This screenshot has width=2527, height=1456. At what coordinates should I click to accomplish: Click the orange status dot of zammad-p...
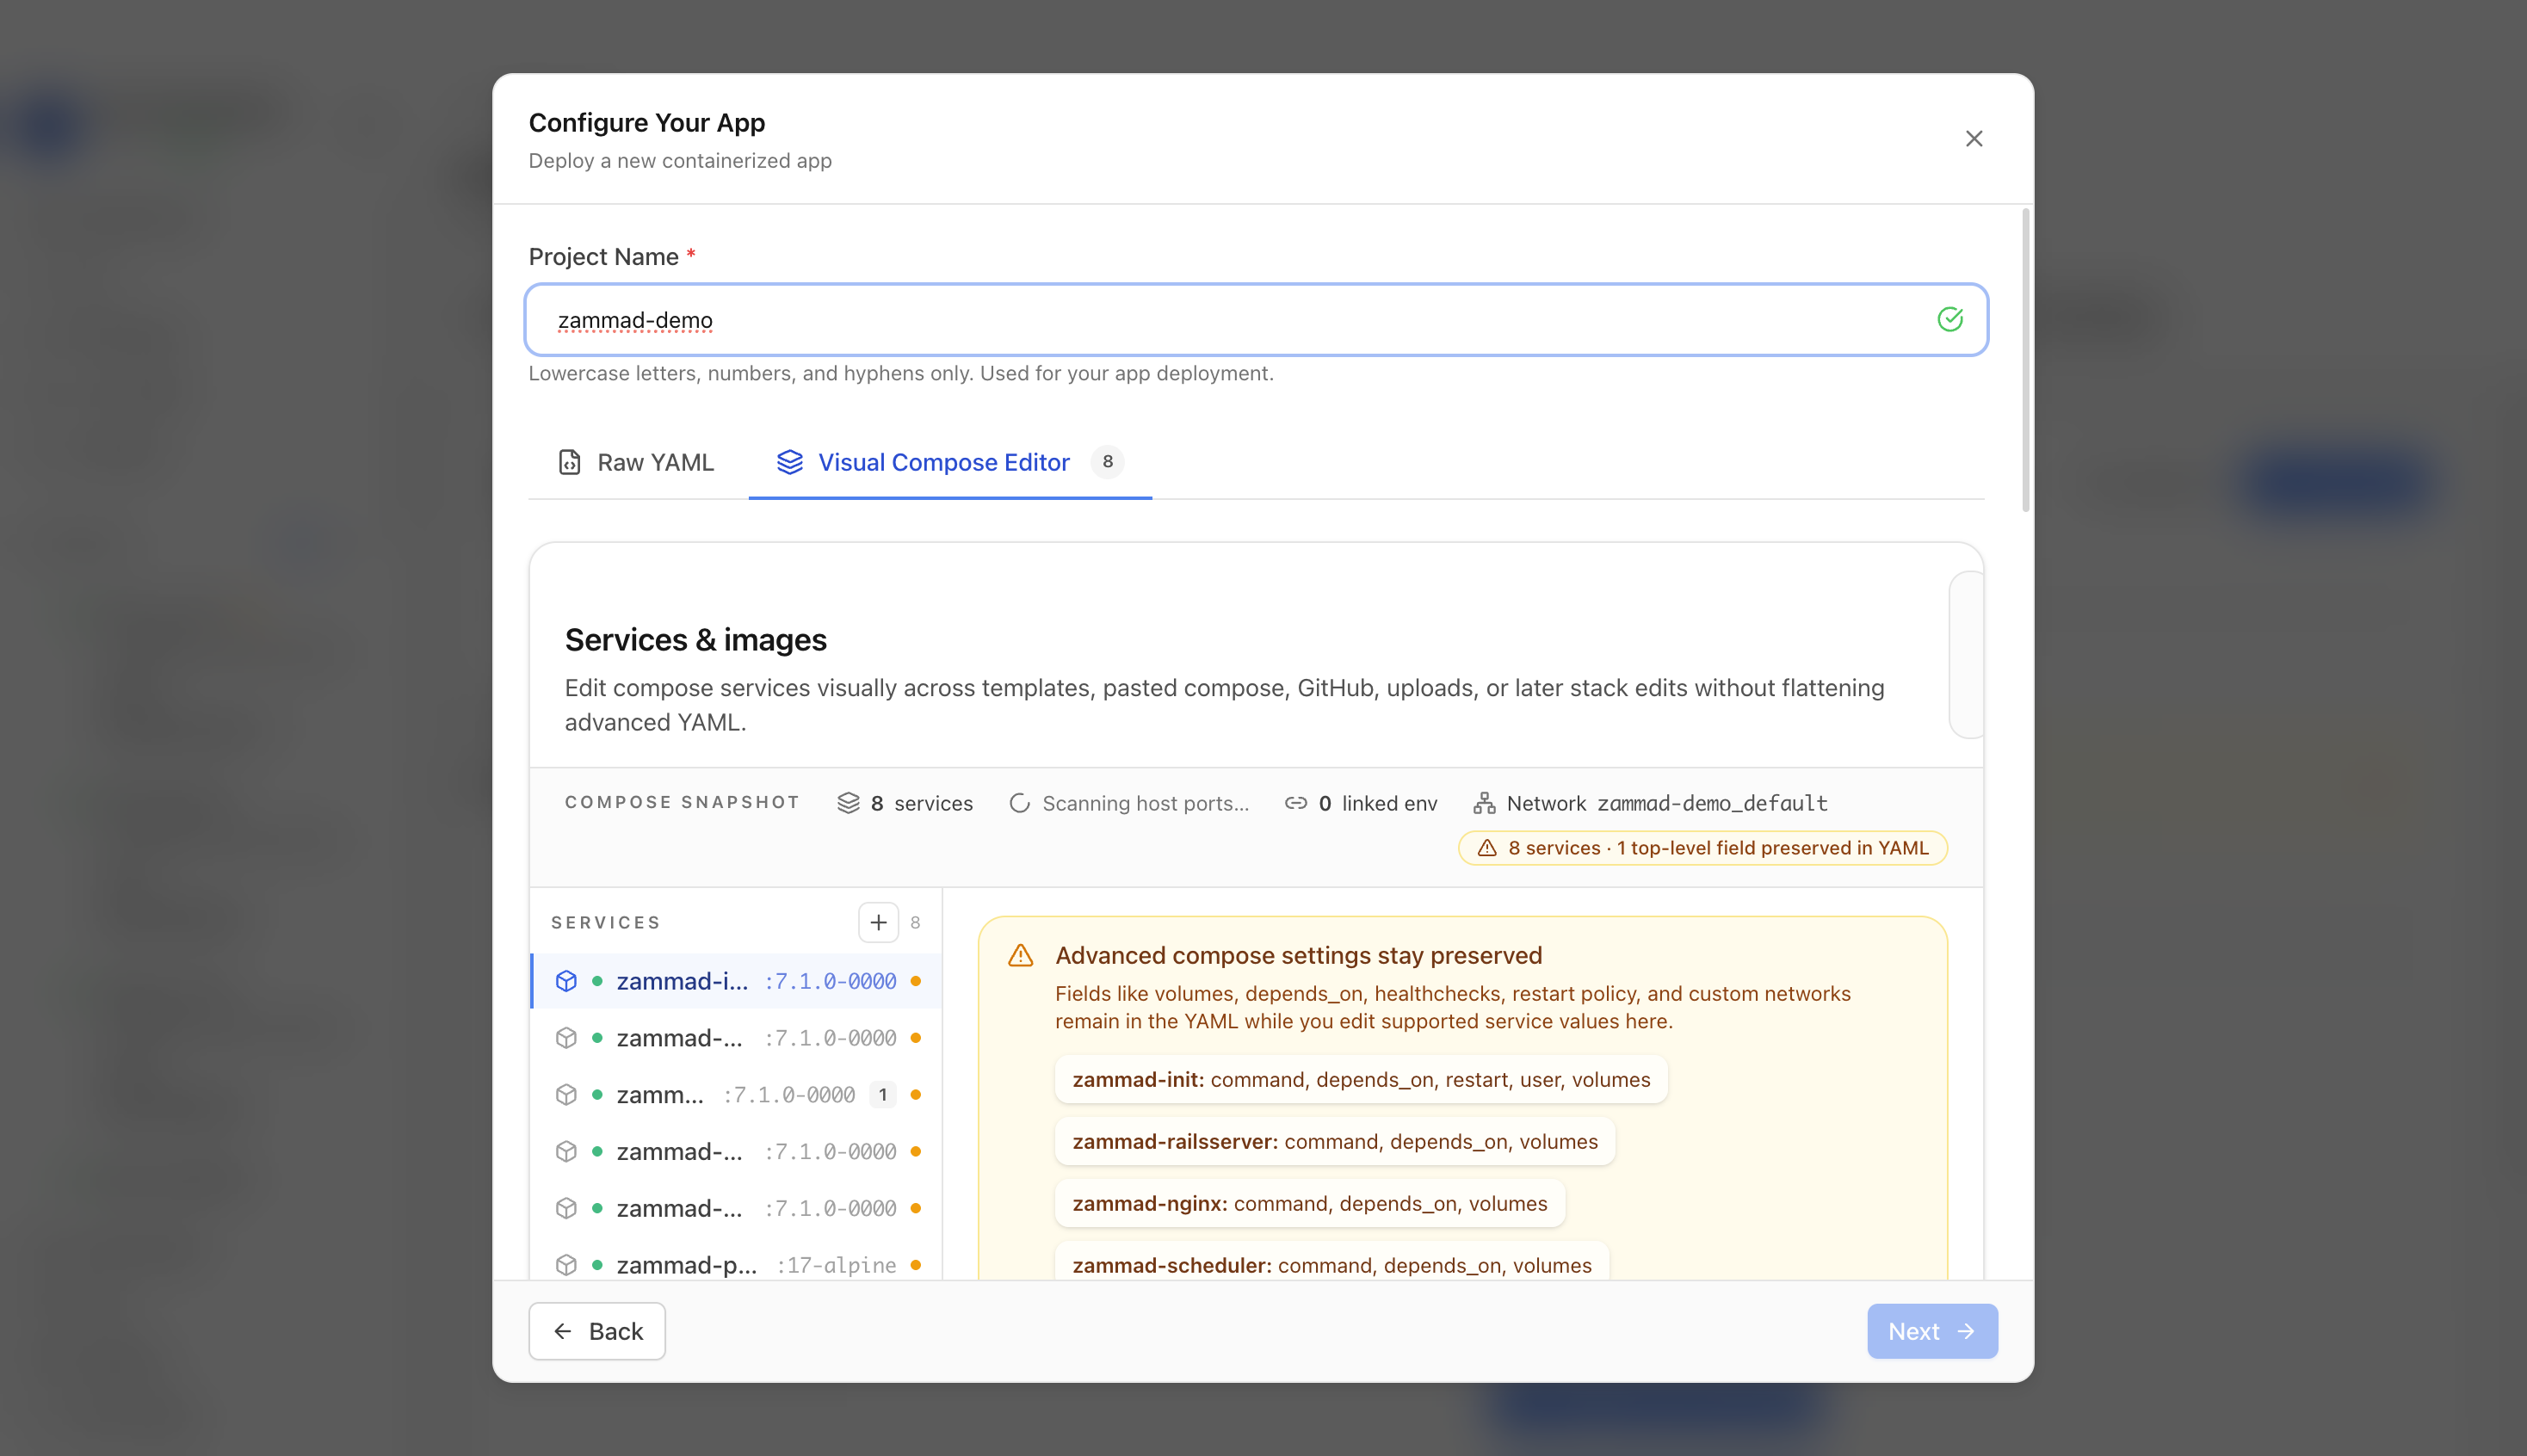(915, 1265)
